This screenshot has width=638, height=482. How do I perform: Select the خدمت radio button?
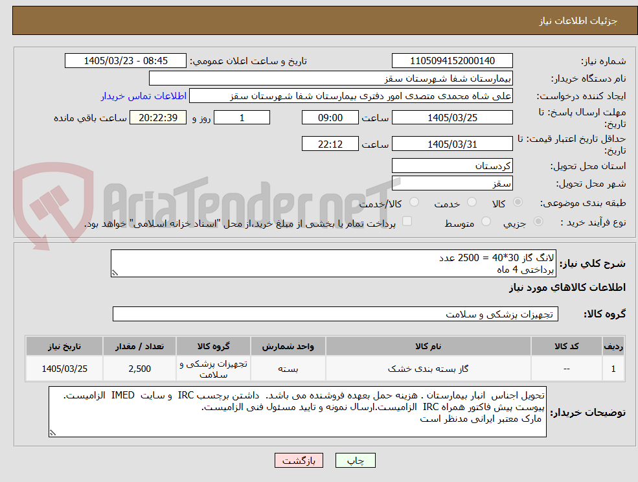pyautogui.click(x=472, y=202)
